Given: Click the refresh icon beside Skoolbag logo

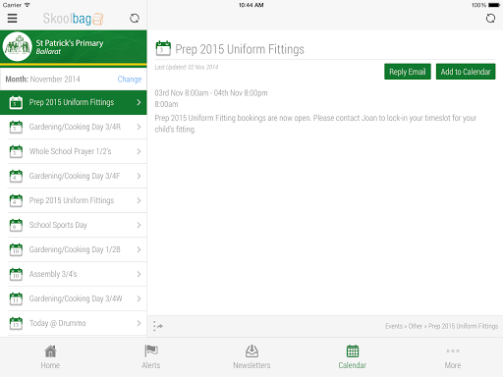Looking at the screenshot, I should click(135, 19).
